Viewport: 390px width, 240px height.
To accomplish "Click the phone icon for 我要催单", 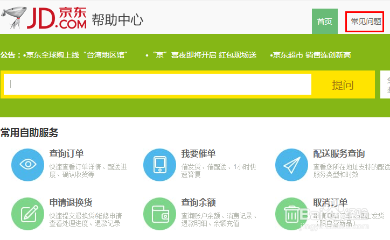I will [159, 165].
